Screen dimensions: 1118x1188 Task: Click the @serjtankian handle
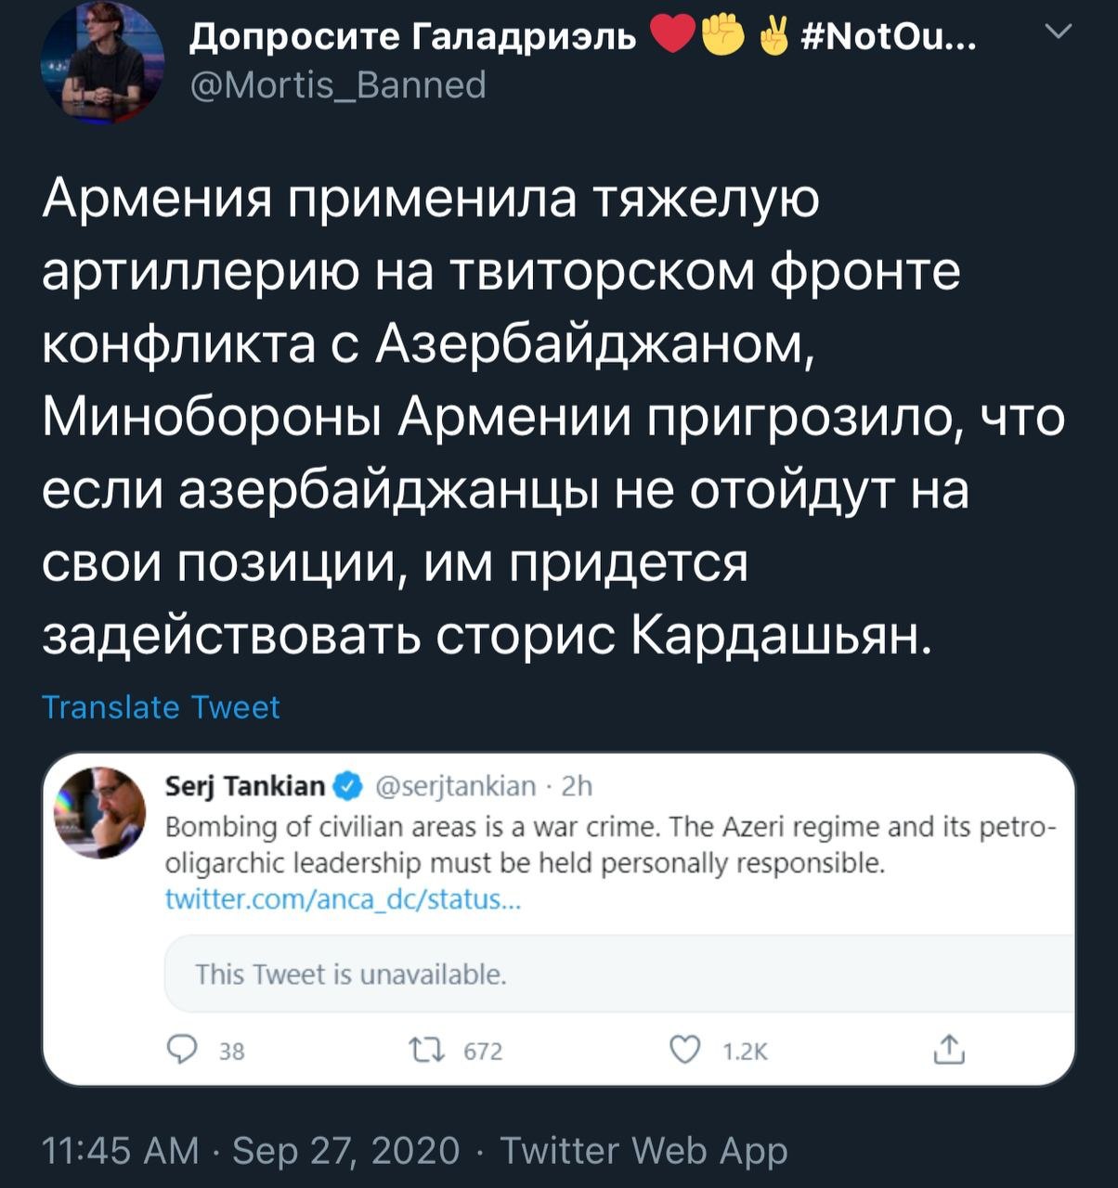(x=455, y=787)
